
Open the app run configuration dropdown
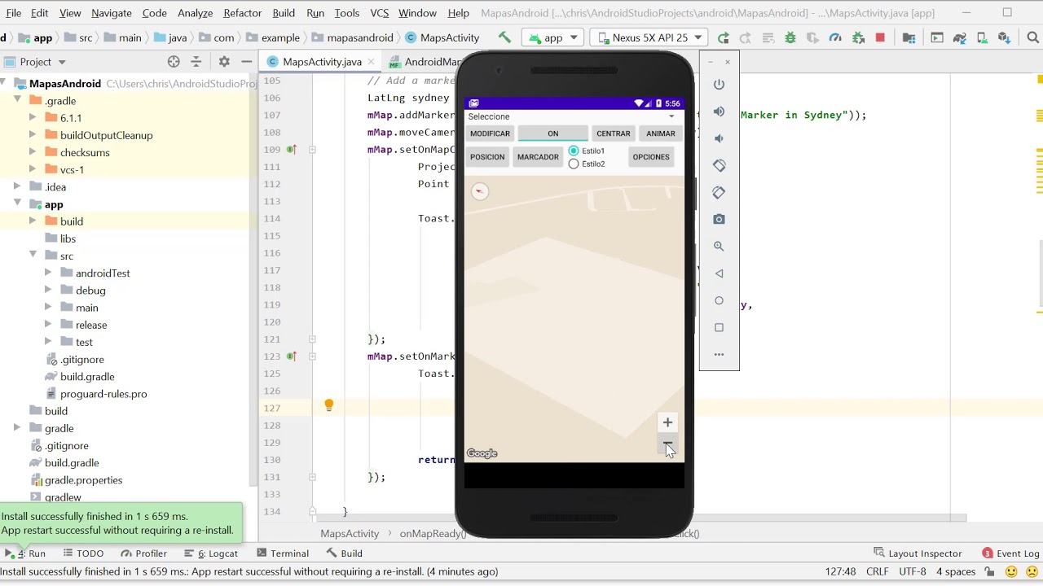tap(554, 37)
